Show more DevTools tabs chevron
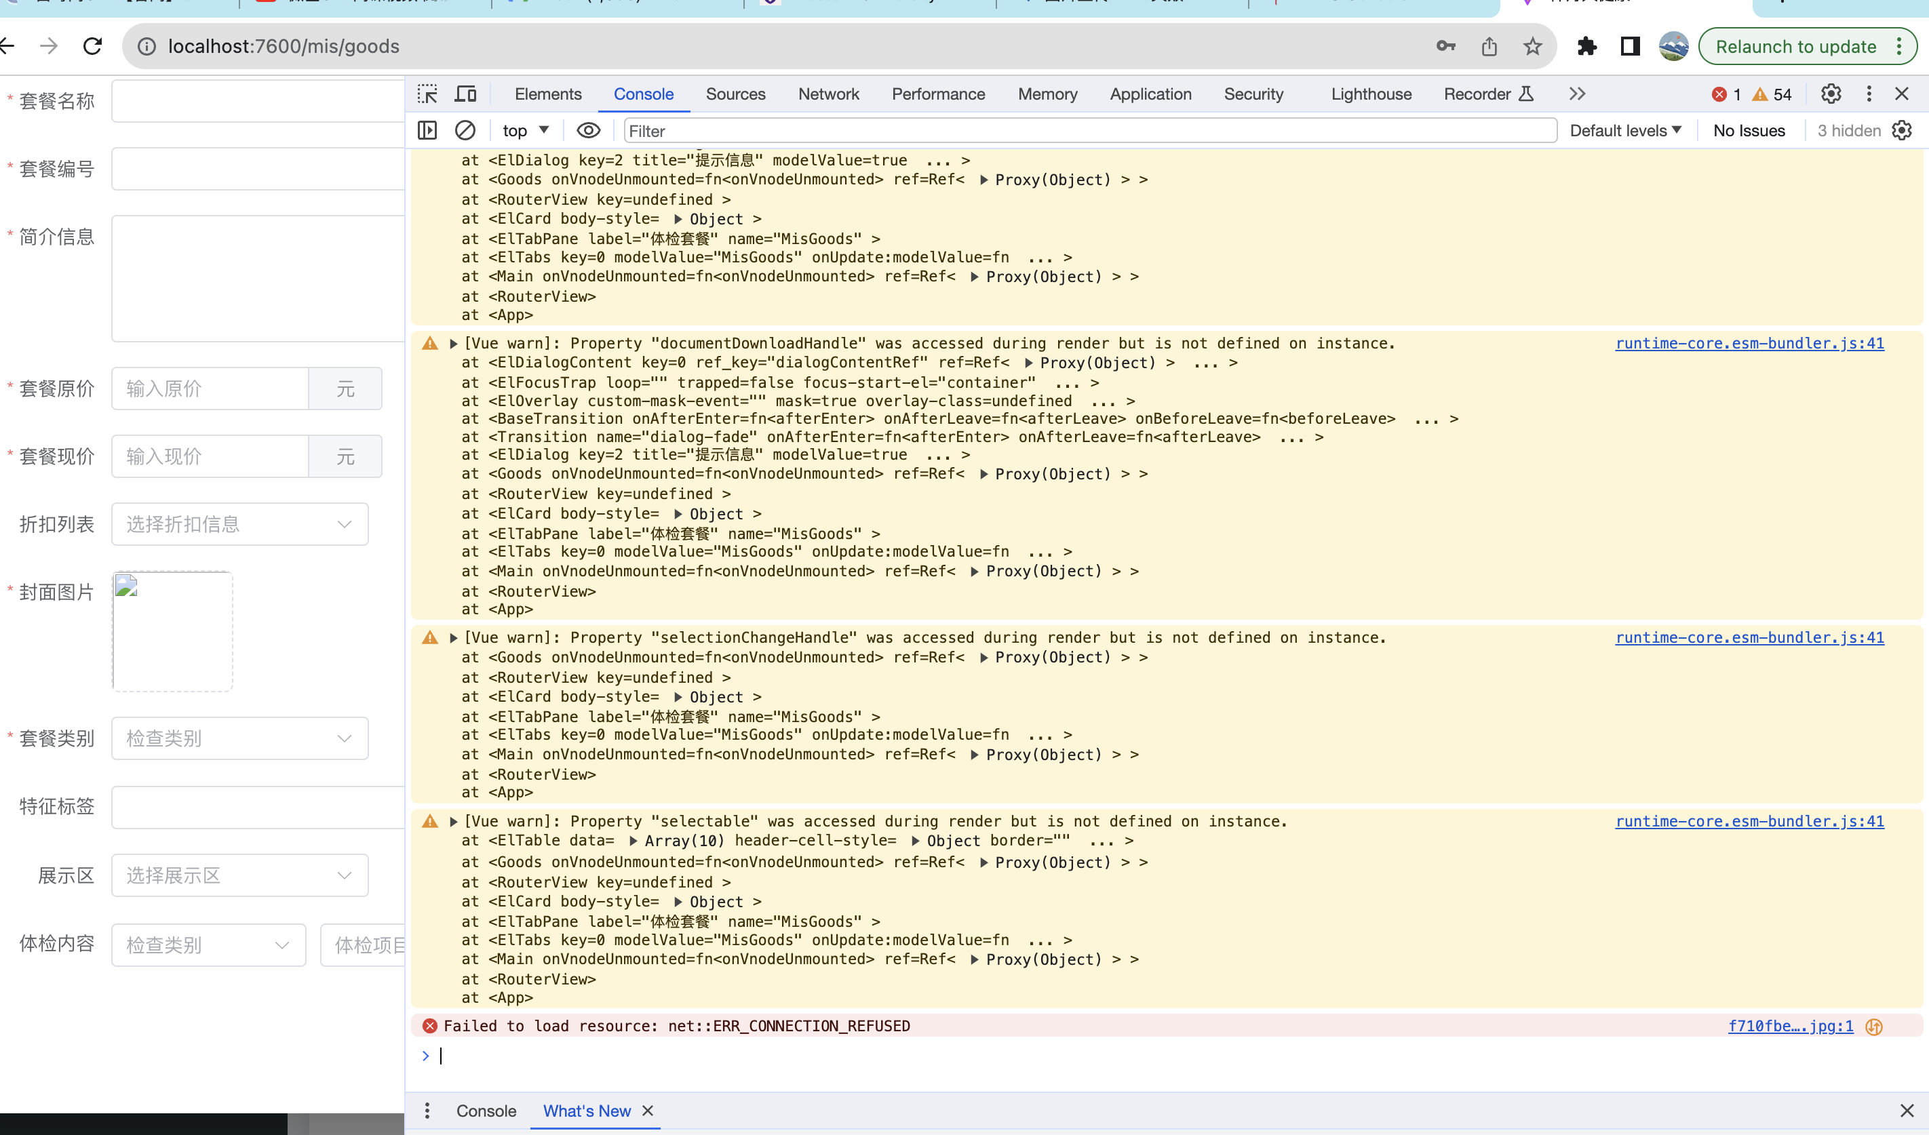 1577,94
